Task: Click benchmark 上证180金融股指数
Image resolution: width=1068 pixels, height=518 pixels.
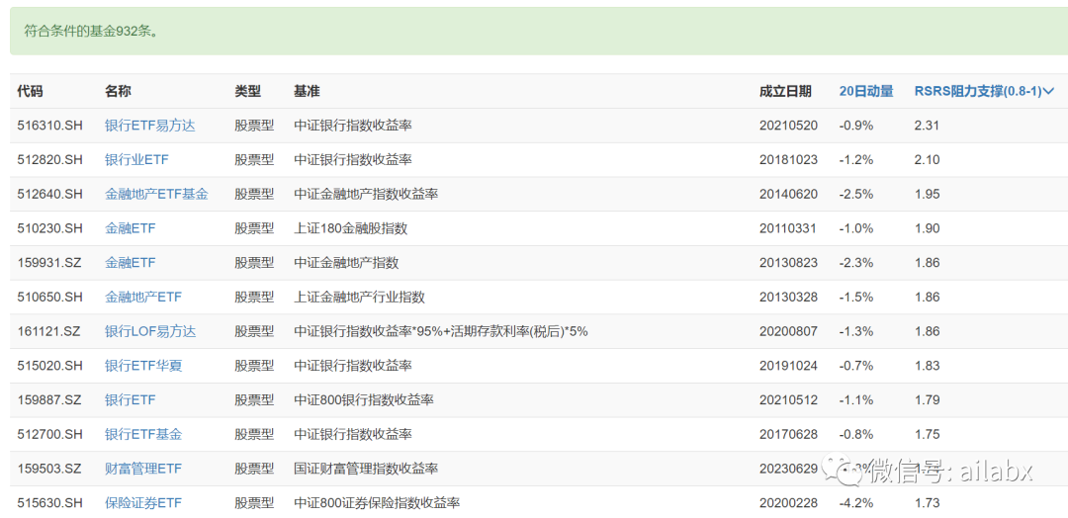Action: click(x=351, y=228)
